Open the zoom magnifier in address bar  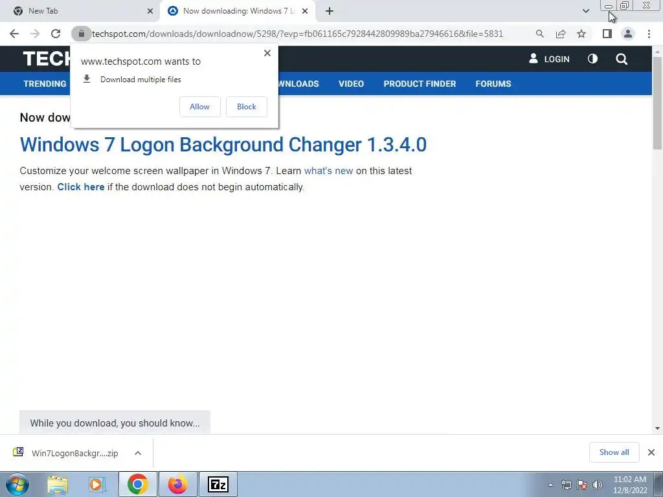pyautogui.click(x=540, y=34)
